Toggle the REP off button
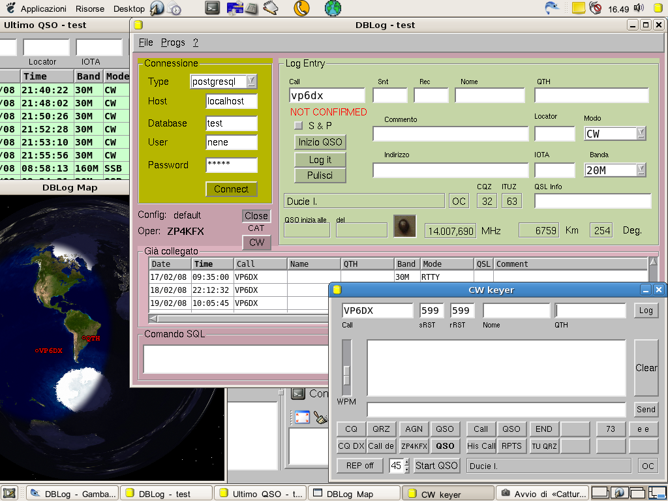 (x=360, y=466)
